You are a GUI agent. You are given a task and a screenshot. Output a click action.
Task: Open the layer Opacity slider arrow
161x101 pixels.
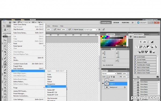click(128, 74)
